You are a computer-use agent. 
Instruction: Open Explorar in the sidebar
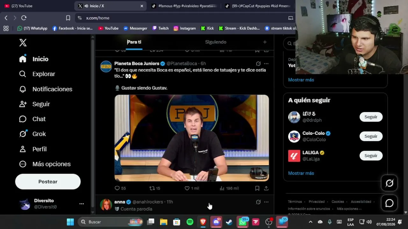point(37,74)
